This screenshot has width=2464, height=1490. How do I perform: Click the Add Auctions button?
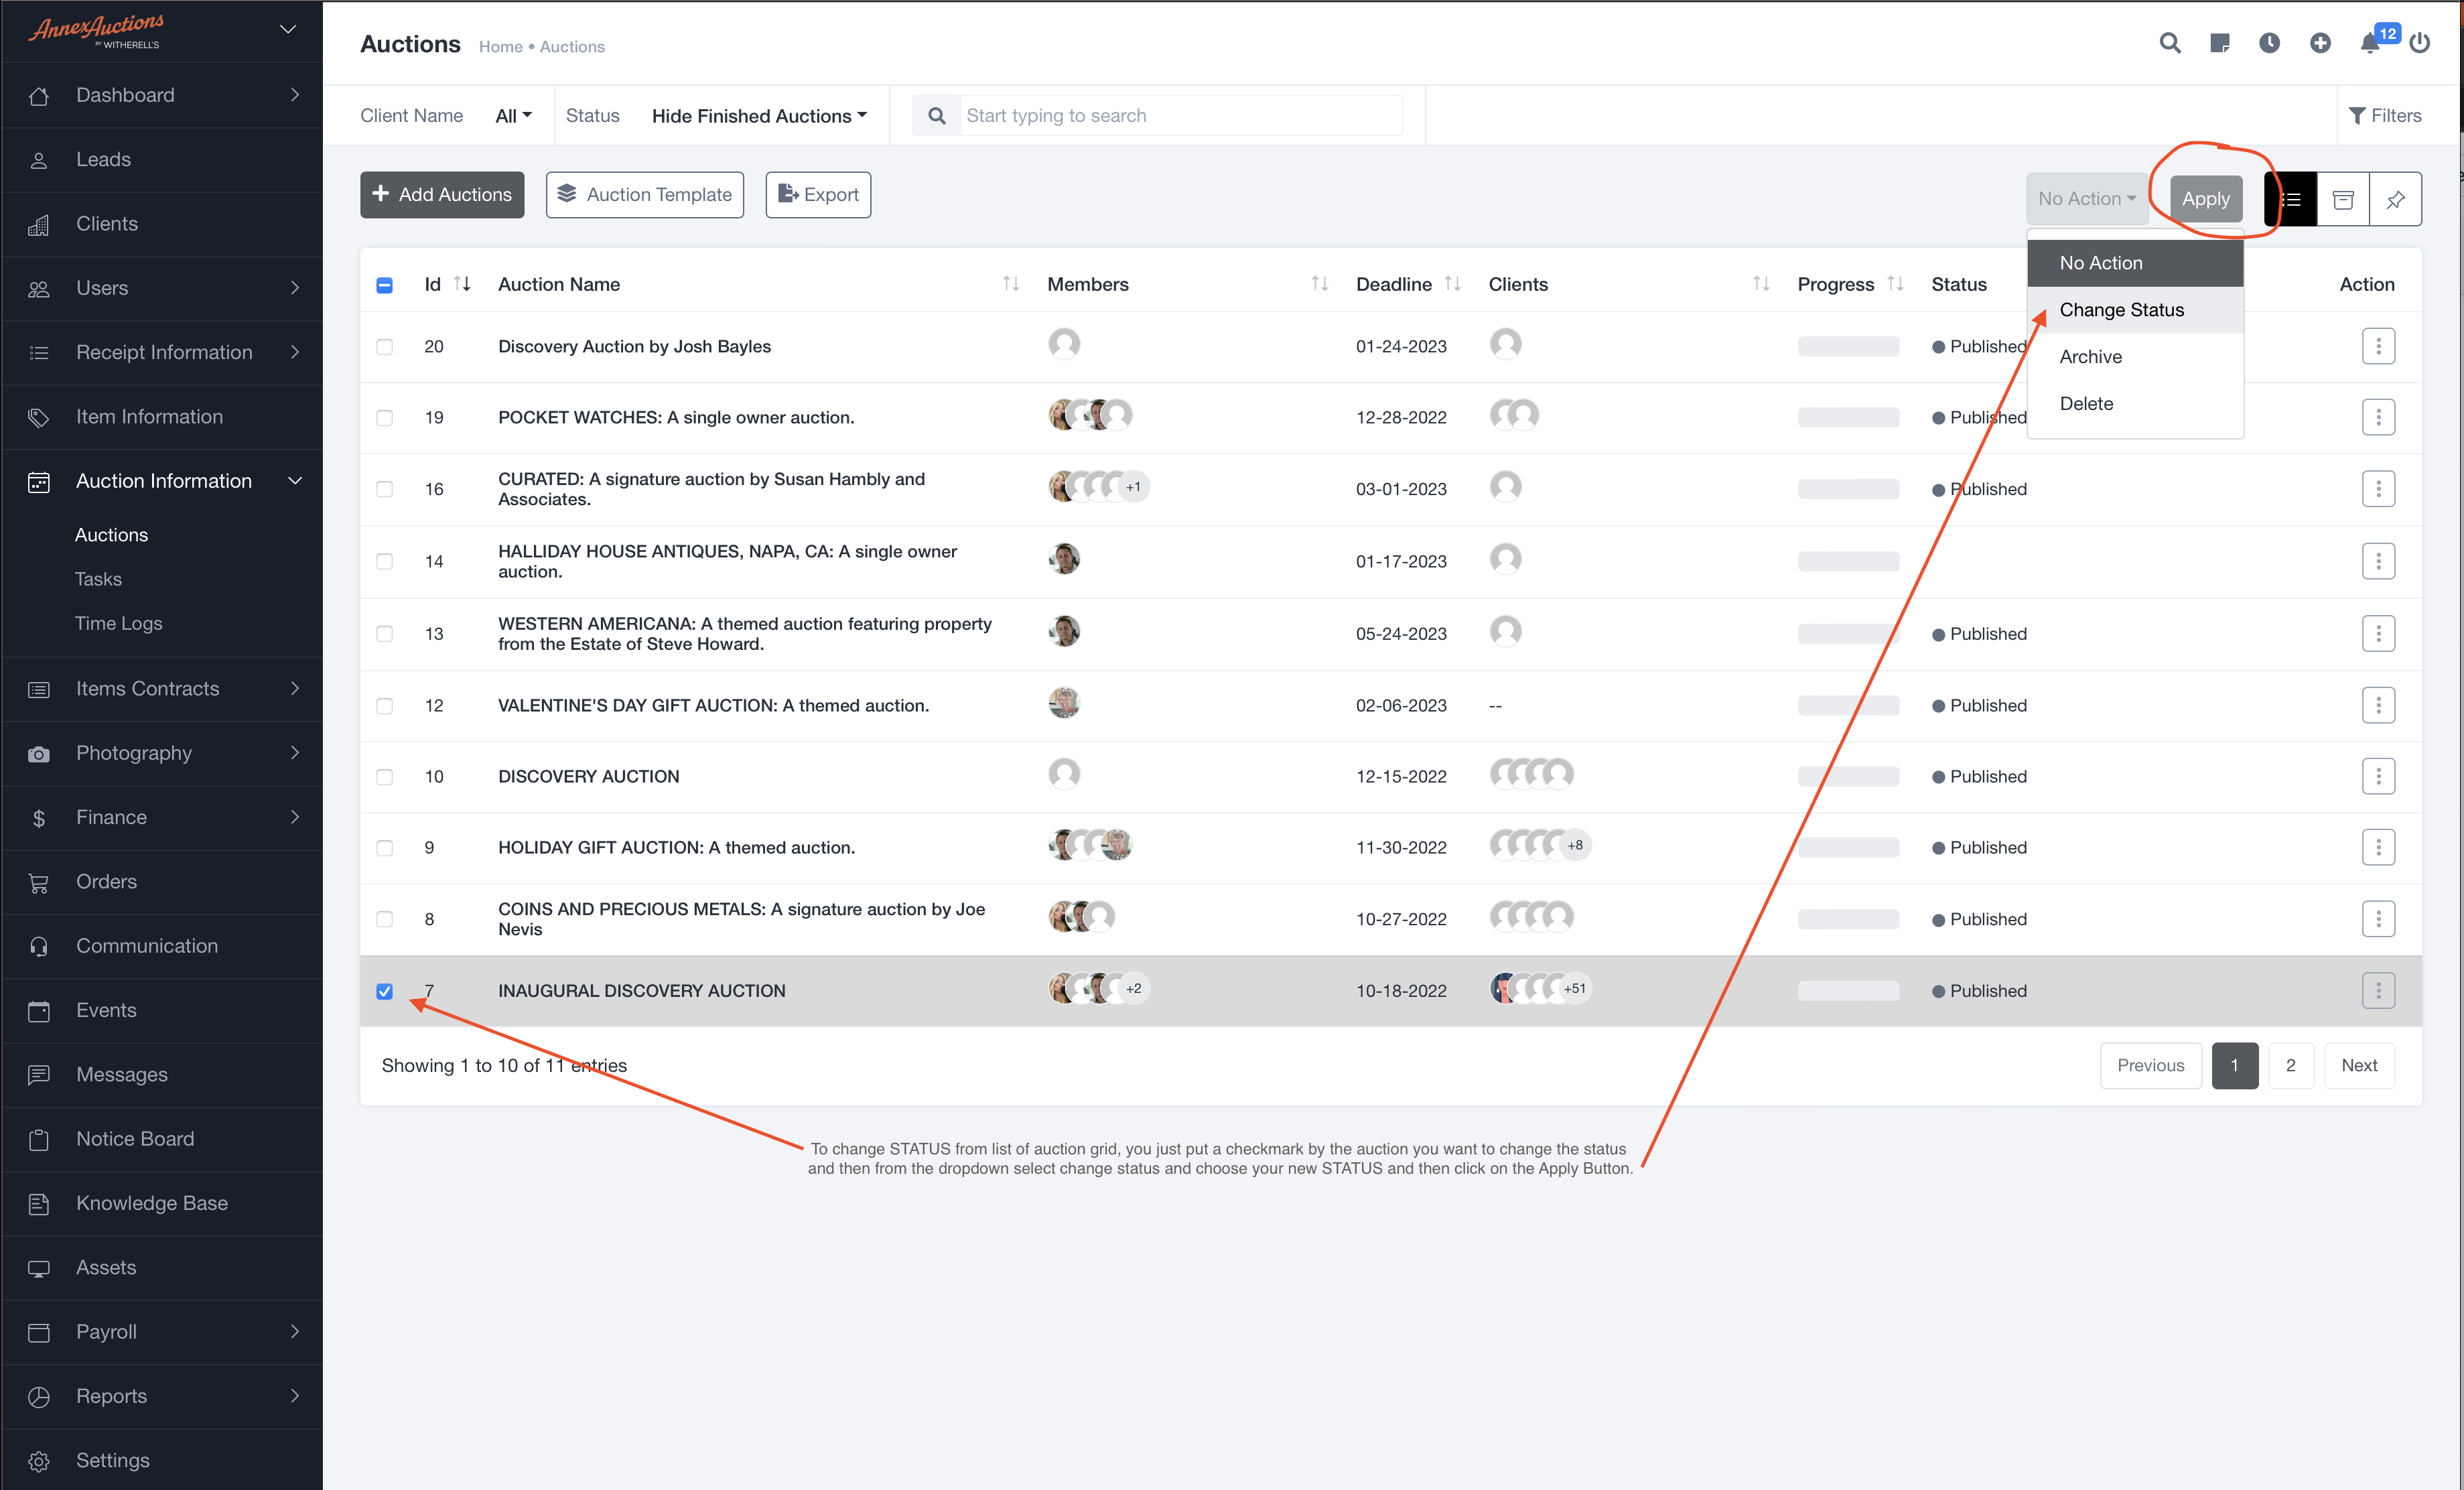[x=442, y=195]
